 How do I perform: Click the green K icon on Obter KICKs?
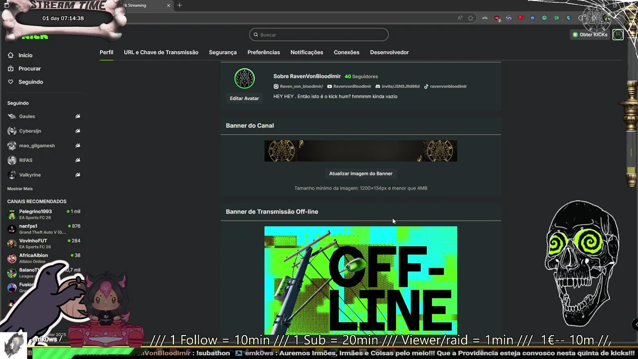[x=575, y=35]
